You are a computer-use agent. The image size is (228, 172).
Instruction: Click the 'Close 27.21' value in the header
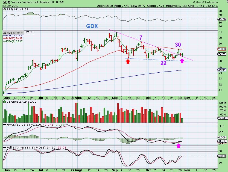coord(156,6)
